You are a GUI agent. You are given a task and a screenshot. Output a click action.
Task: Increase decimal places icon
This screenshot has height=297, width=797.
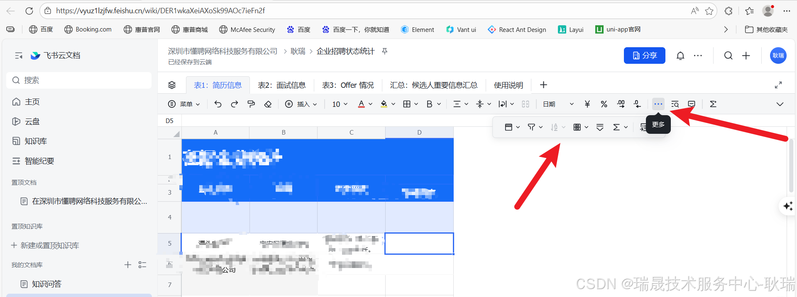point(621,104)
